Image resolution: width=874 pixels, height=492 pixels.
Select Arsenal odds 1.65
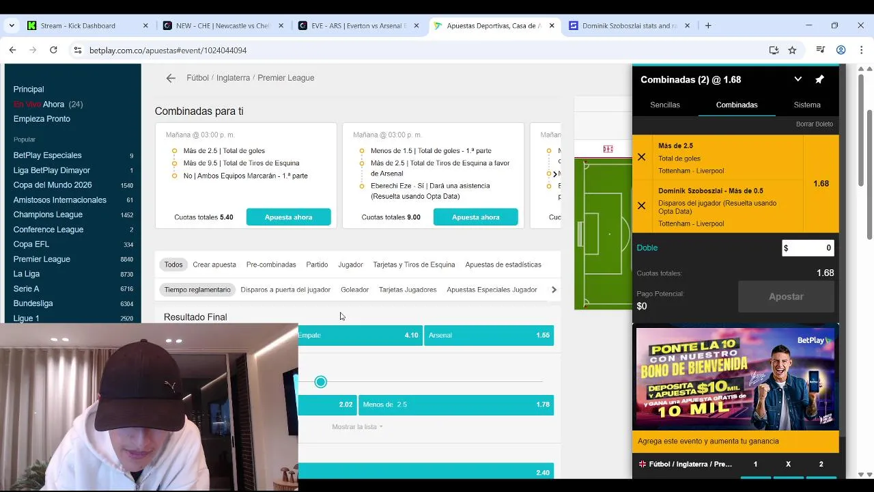pos(489,336)
